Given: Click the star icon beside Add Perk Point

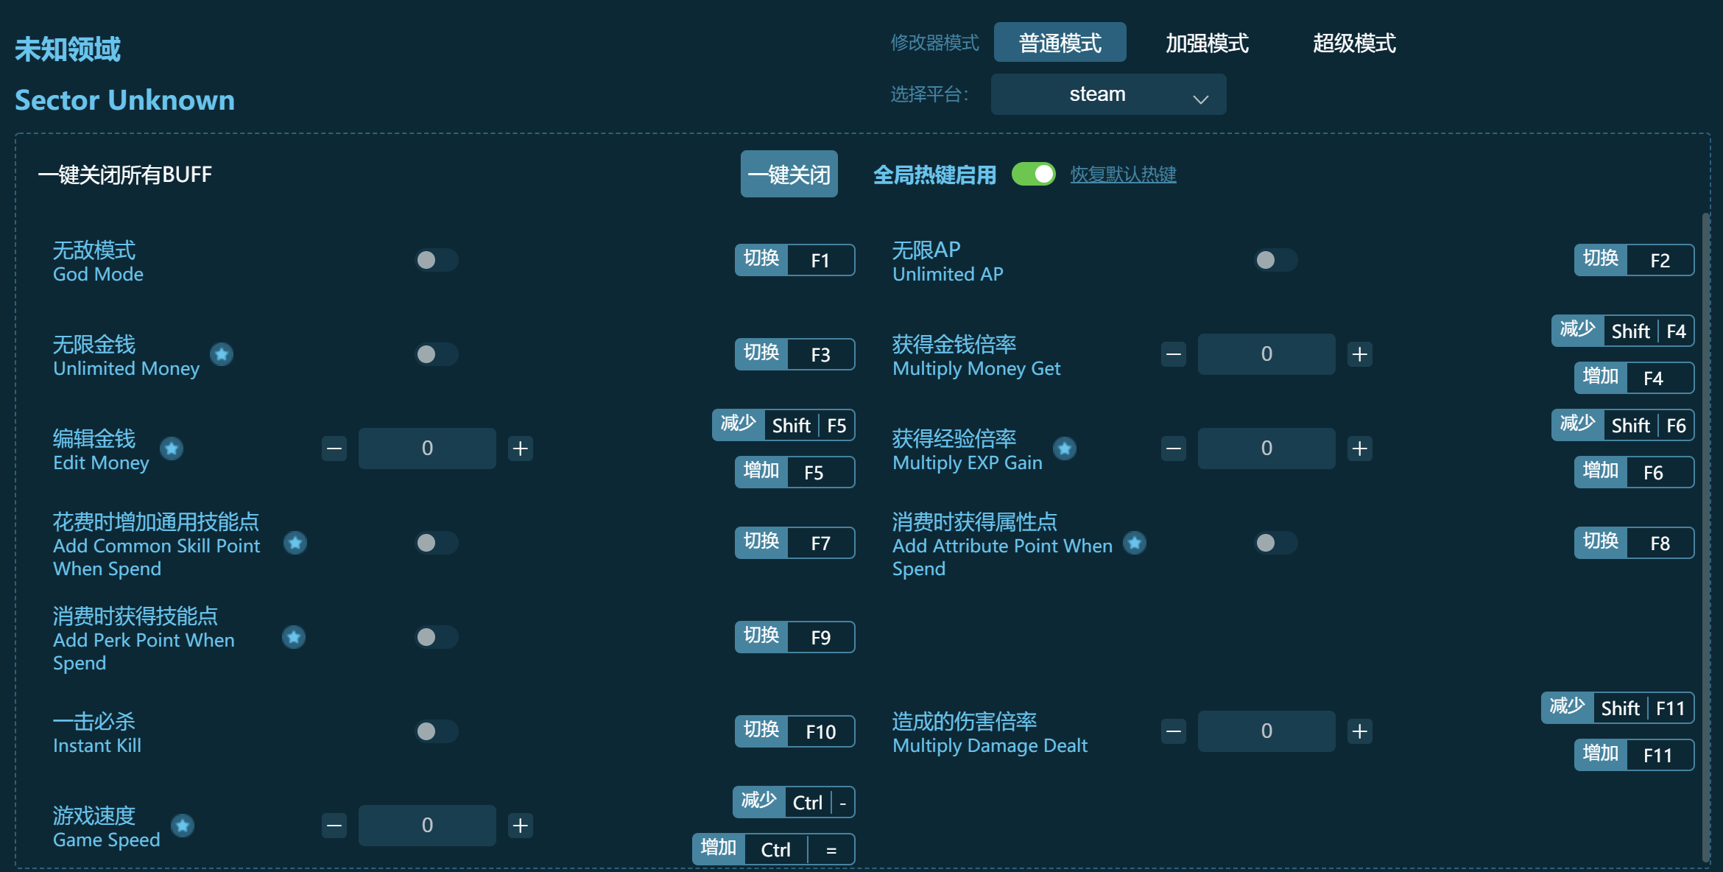Looking at the screenshot, I should 294,638.
